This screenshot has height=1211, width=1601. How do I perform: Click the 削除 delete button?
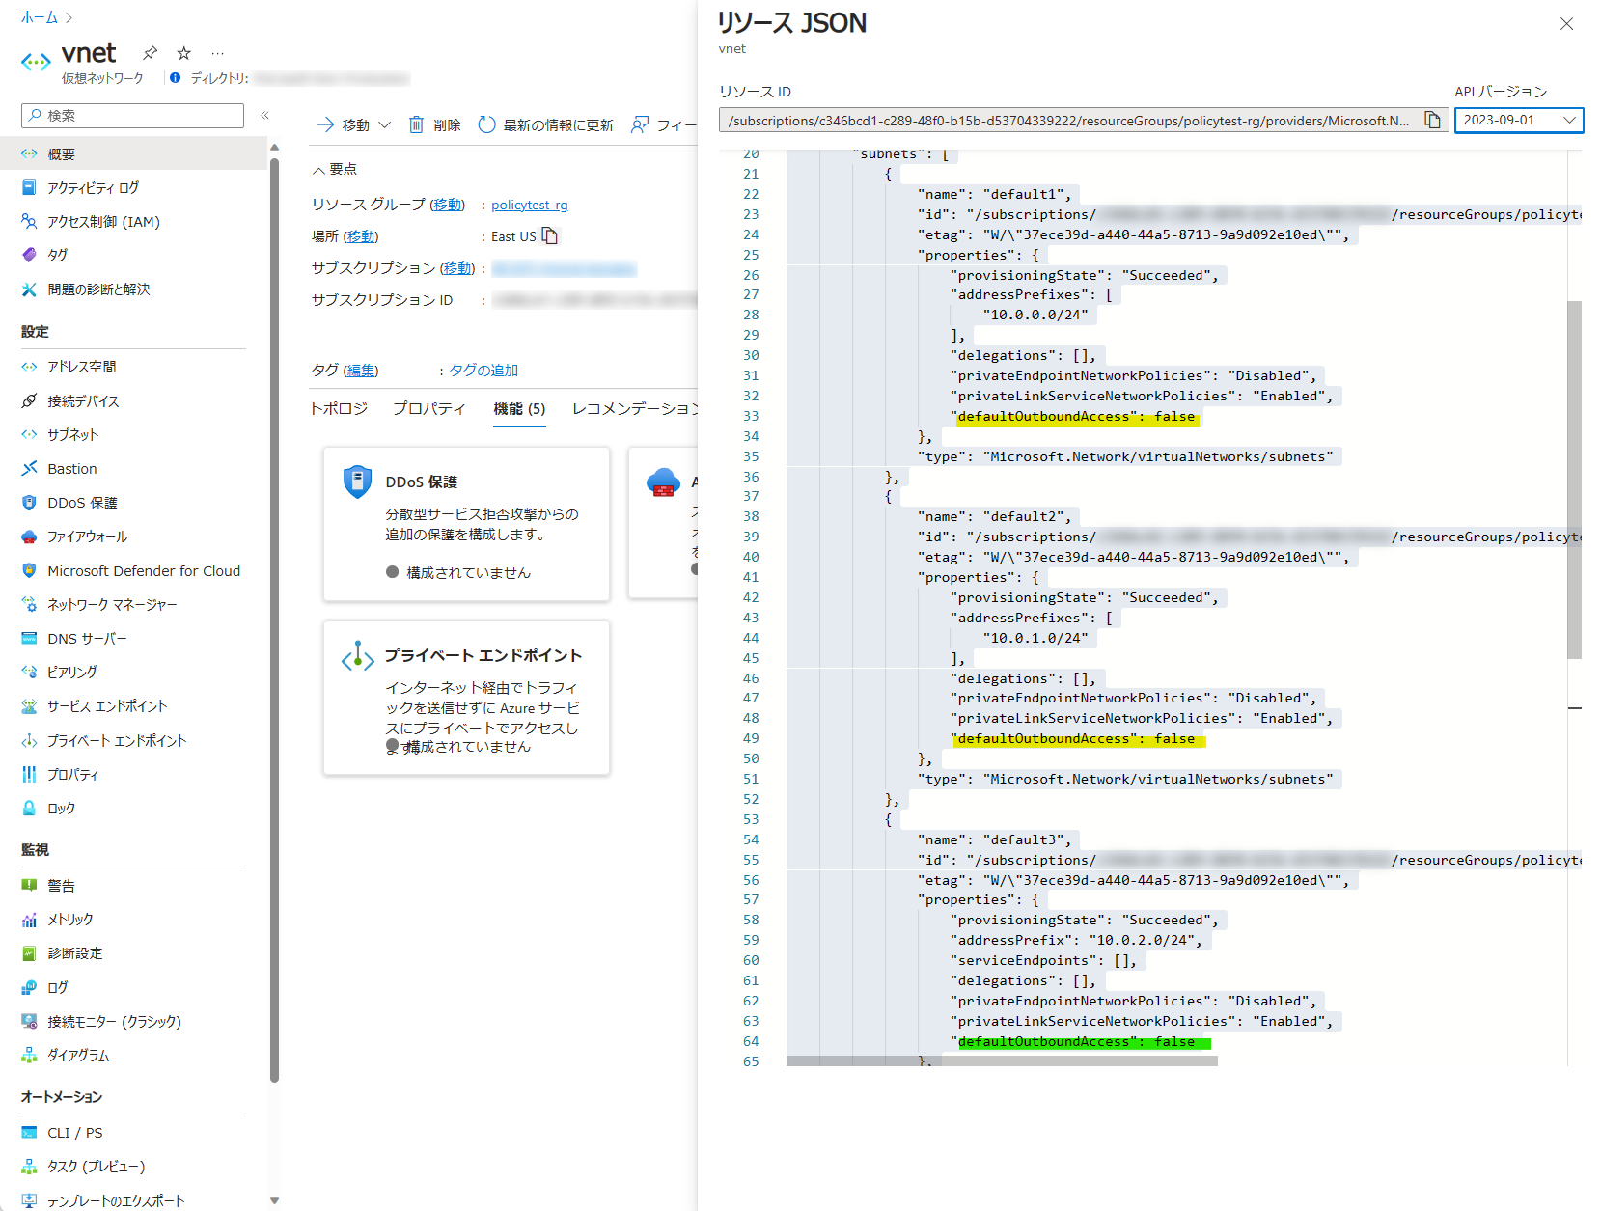[x=434, y=124]
